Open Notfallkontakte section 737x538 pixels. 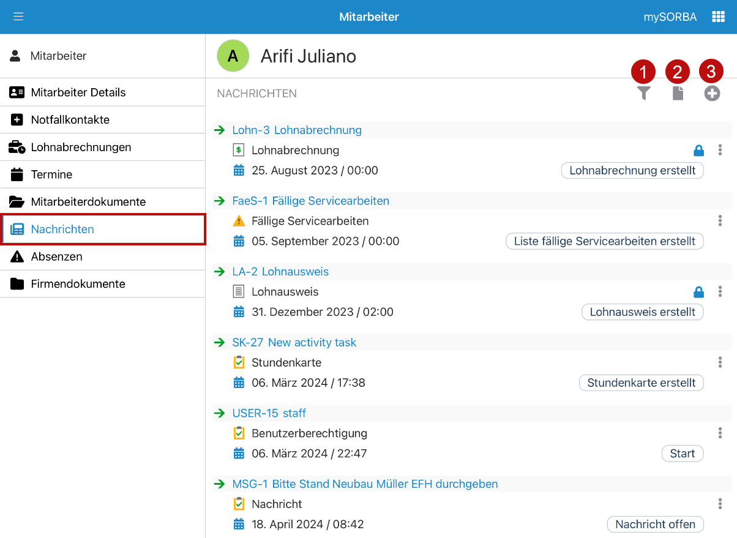103,120
